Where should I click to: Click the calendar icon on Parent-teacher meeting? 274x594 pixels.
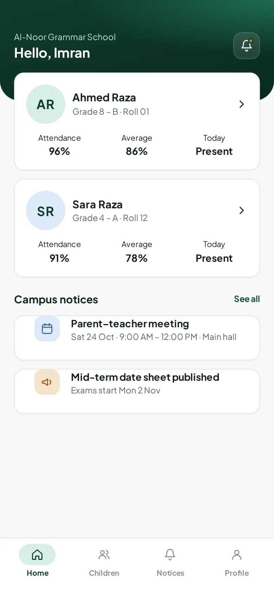(x=47, y=329)
